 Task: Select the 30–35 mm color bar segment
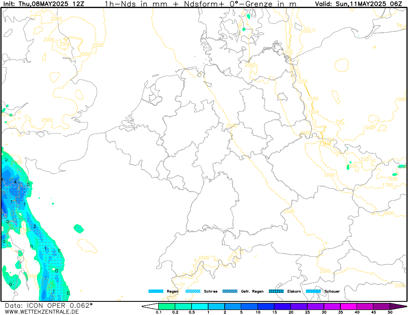332,306
